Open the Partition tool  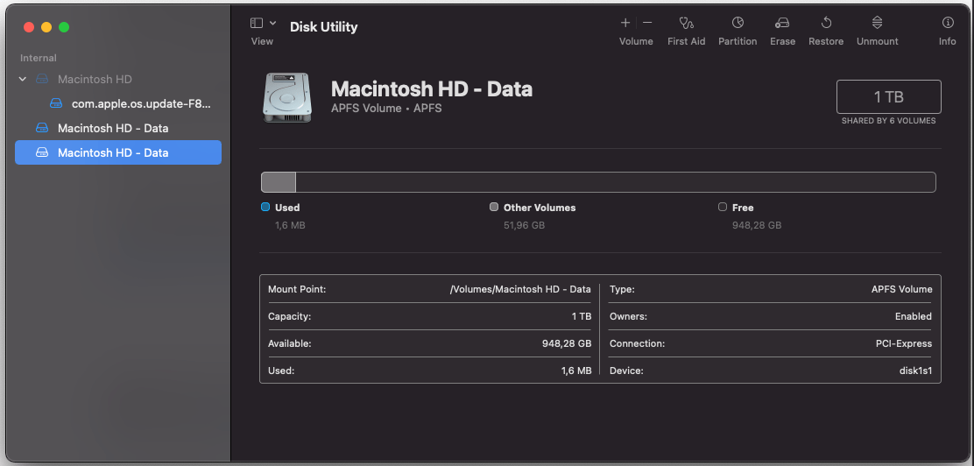click(738, 23)
